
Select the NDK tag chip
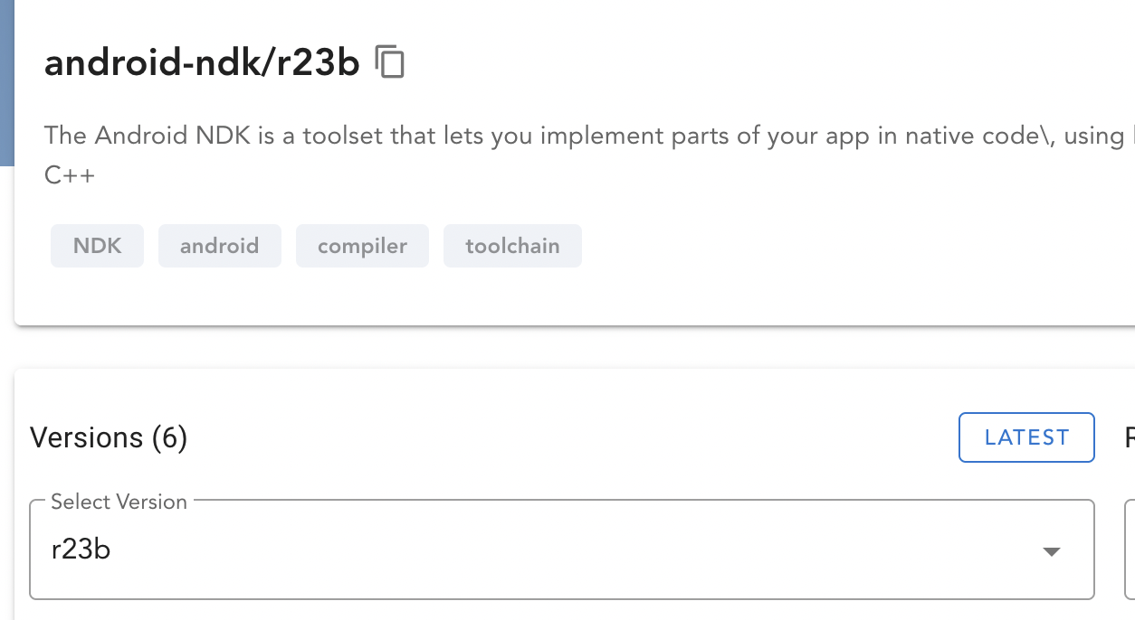[97, 245]
